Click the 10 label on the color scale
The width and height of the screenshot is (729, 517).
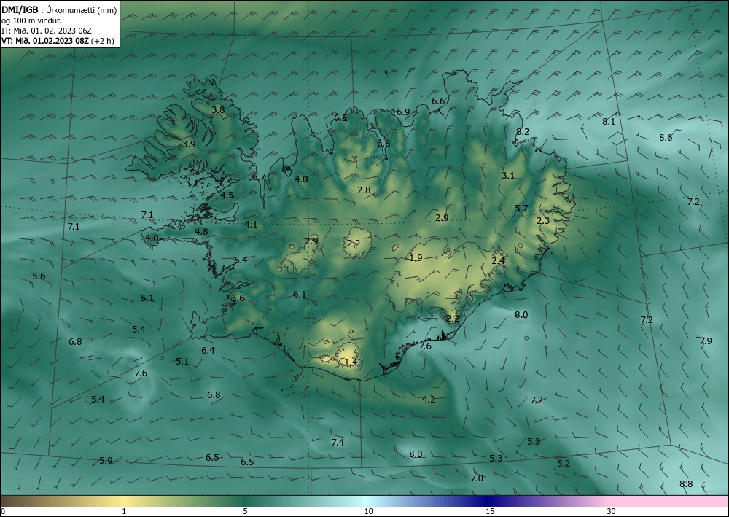(x=369, y=511)
